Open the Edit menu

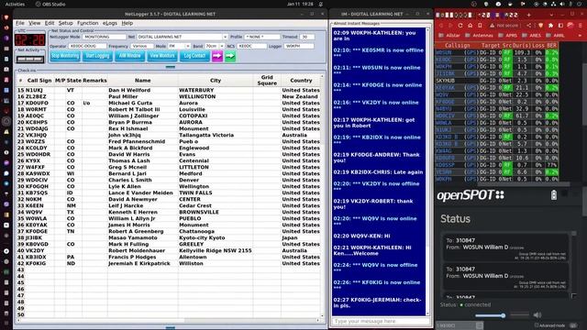pos(50,23)
